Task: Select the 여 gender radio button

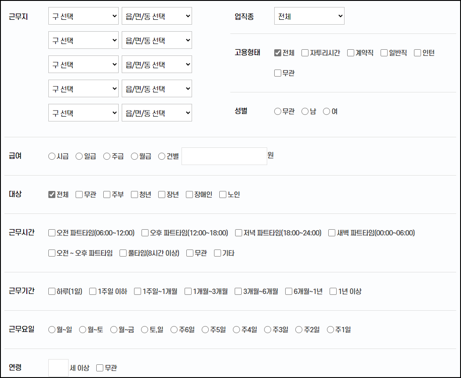Action: 326,111
